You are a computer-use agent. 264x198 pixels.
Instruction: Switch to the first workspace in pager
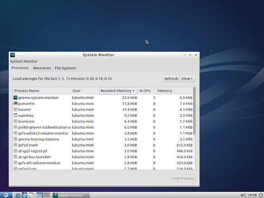point(39,195)
